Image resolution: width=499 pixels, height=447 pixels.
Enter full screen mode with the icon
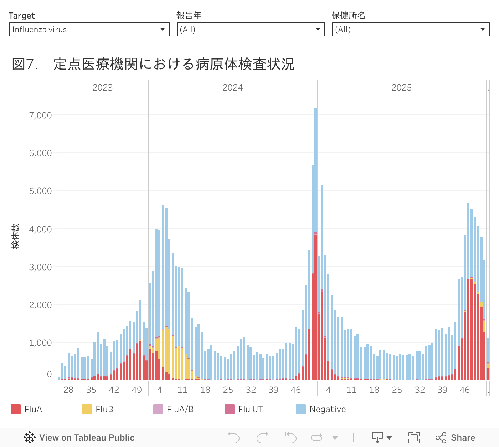tap(414, 437)
